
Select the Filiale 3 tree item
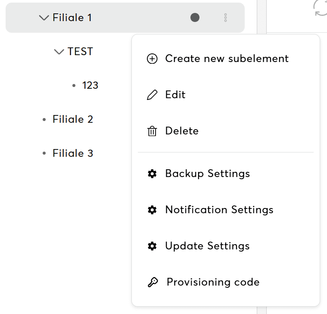[x=73, y=153]
